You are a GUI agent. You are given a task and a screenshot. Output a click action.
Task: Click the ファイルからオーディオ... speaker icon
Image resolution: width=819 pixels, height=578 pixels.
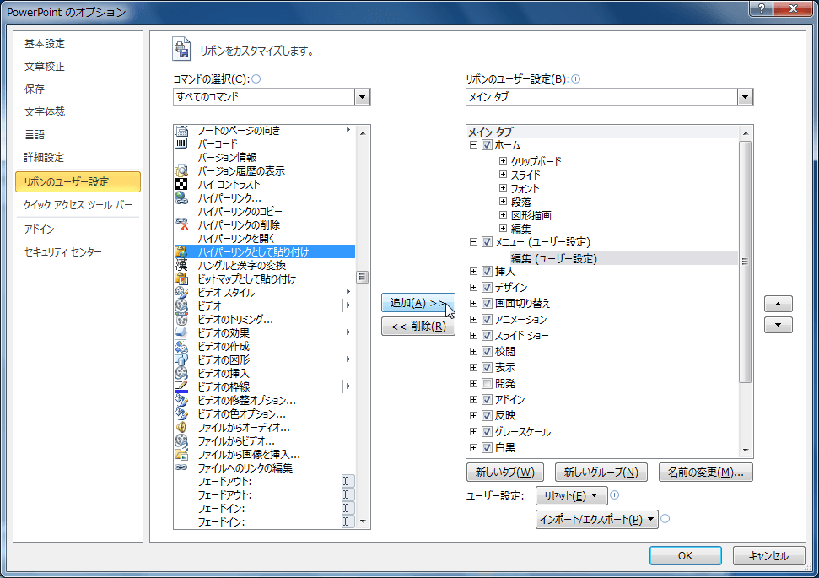[x=181, y=428]
